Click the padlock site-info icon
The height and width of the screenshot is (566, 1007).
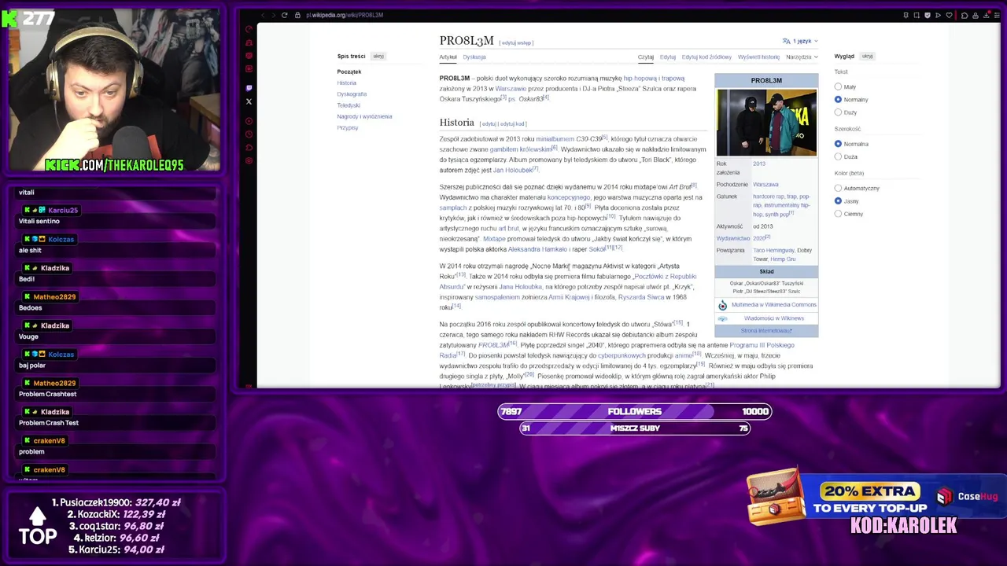[x=297, y=15]
